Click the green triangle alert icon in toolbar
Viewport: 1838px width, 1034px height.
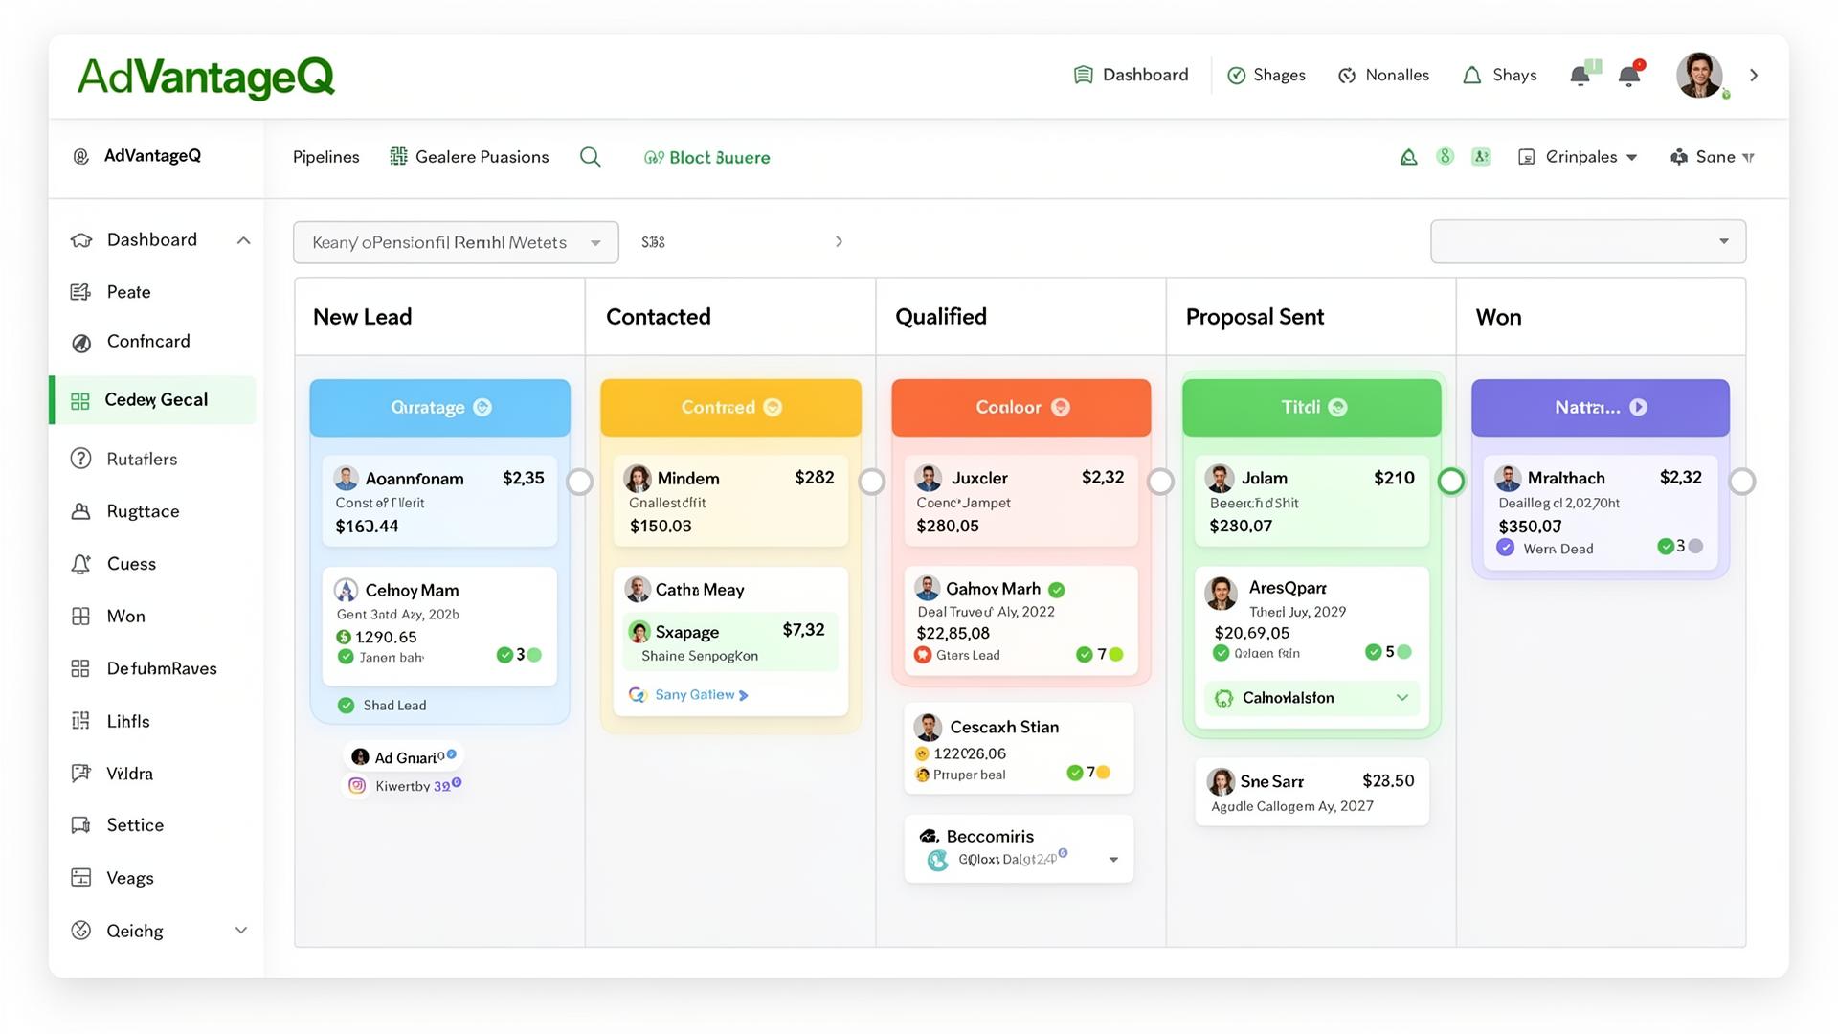[1408, 157]
